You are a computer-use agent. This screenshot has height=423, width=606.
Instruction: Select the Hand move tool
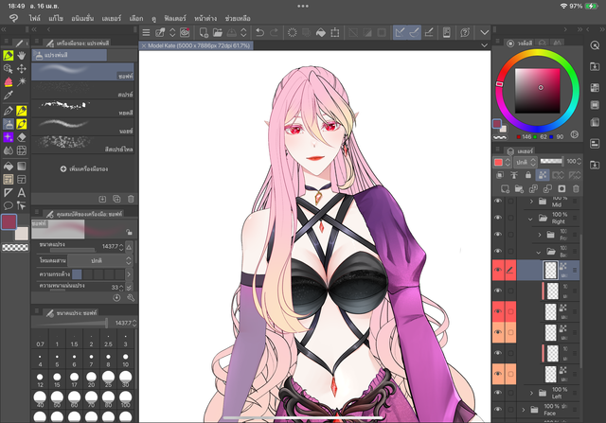[x=22, y=55]
